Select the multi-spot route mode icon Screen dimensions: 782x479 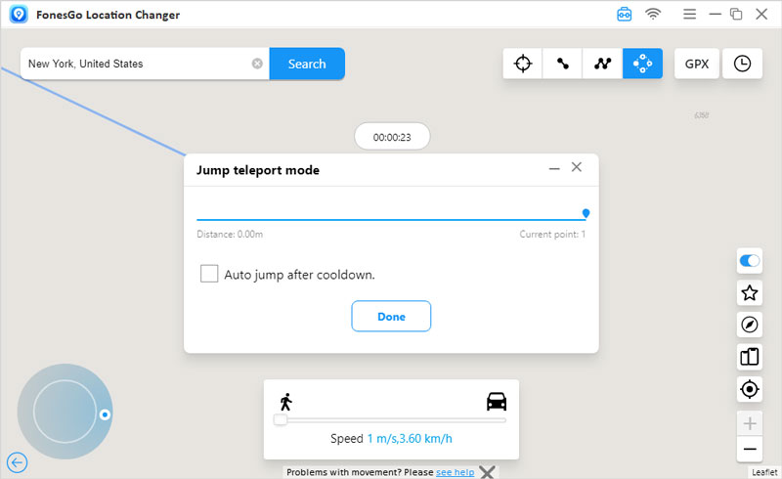(602, 64)
